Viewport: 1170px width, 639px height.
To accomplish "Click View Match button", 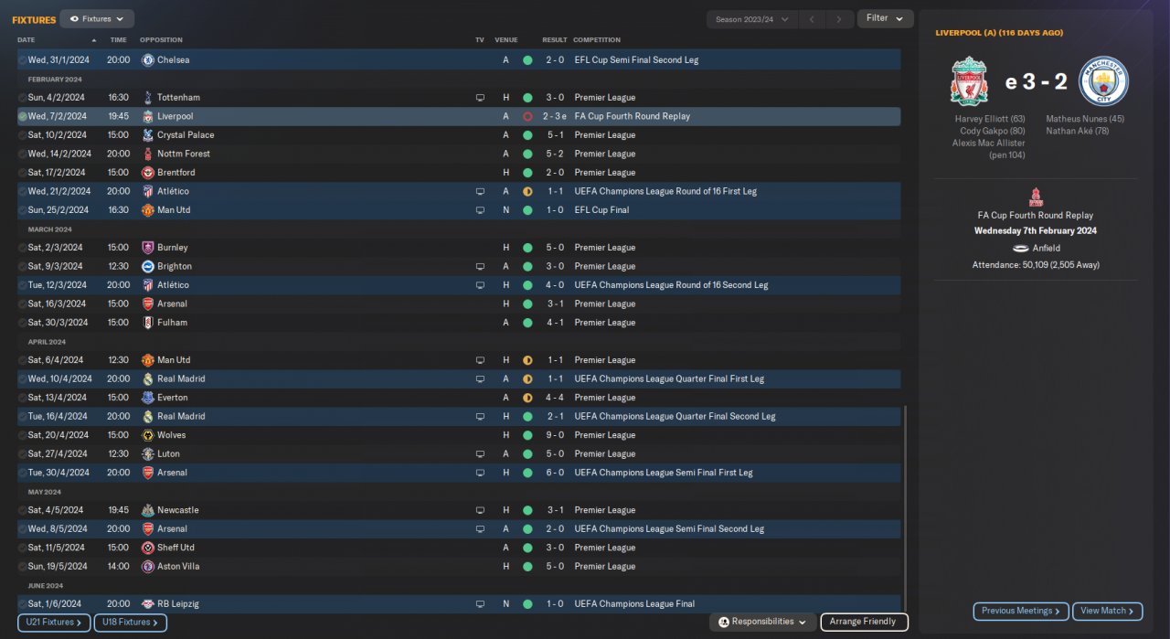I will pos(1108,611).
